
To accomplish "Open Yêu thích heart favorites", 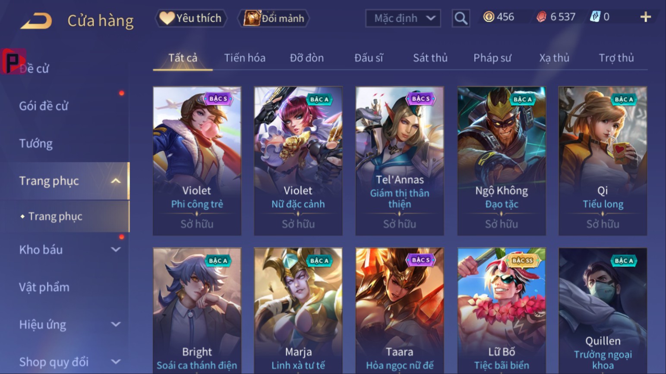I will 191,18.
